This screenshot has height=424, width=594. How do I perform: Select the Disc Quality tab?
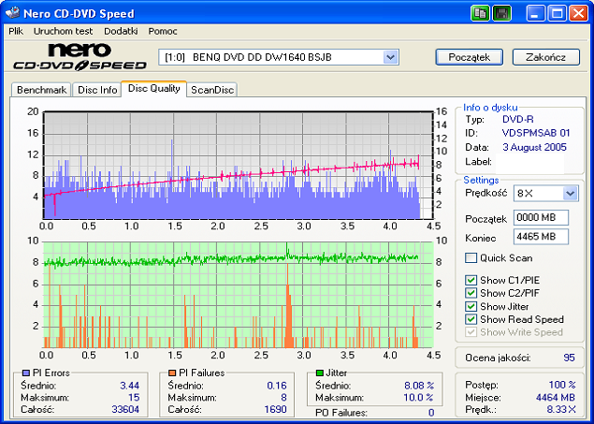[153, 89]
